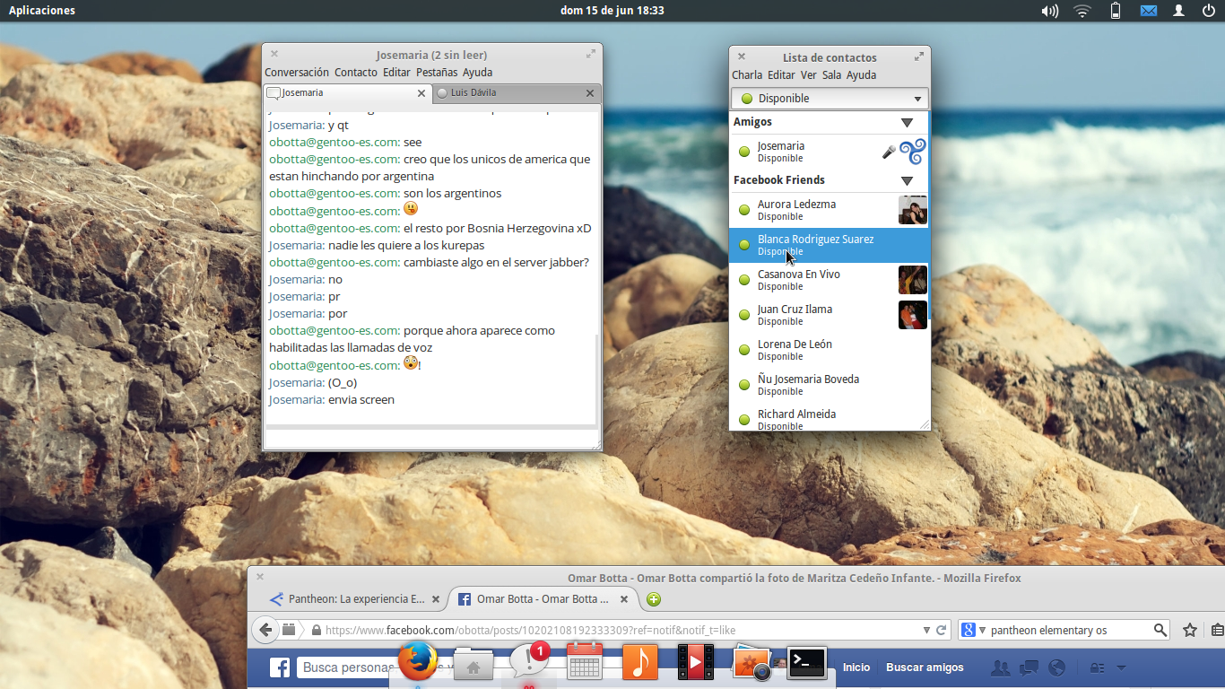Open Ver menu in contact list

809,75
